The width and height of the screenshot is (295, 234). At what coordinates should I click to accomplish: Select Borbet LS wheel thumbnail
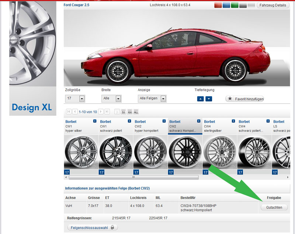[x=281, y=152]
